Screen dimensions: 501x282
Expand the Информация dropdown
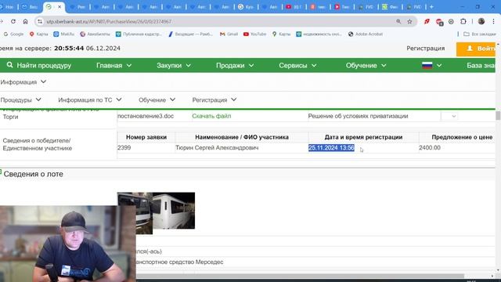23,82
